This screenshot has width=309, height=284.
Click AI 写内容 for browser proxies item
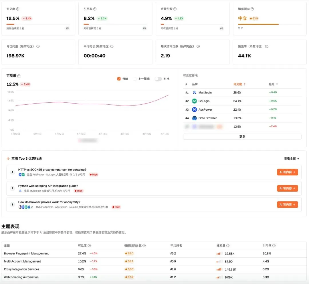(x=287, y=204)
